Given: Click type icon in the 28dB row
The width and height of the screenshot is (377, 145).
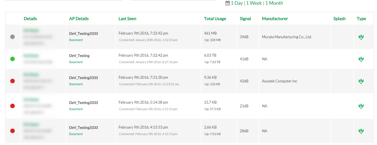Looking at the screenshot, I should pos(361,131).
